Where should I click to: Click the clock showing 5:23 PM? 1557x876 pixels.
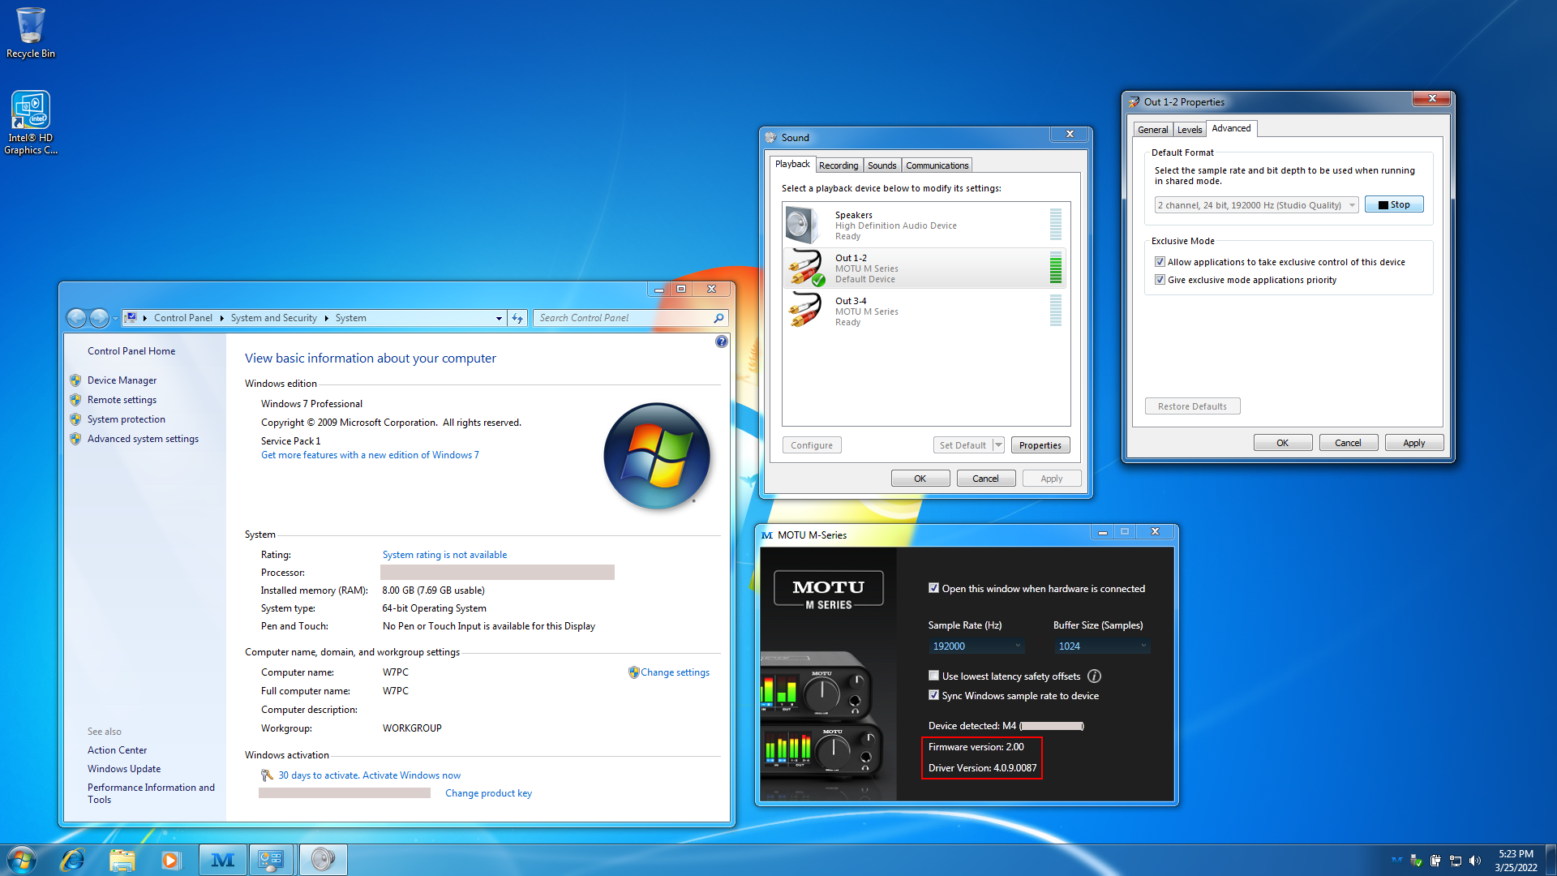pos(1516,861)
